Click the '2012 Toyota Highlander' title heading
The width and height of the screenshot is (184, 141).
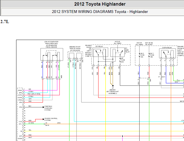pyautogui.click(x=100, y=4)
